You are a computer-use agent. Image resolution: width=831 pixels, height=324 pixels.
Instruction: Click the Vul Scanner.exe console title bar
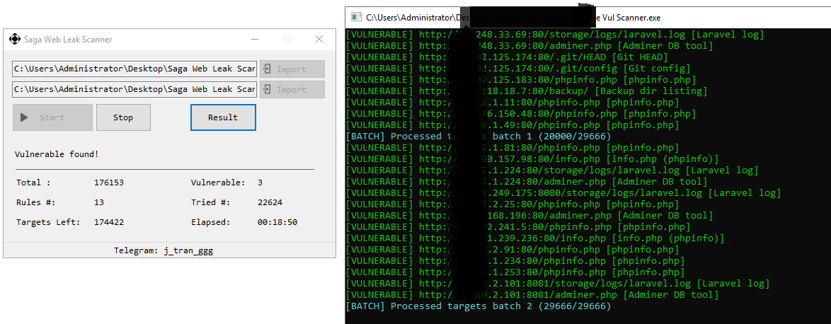pos(588,18)
